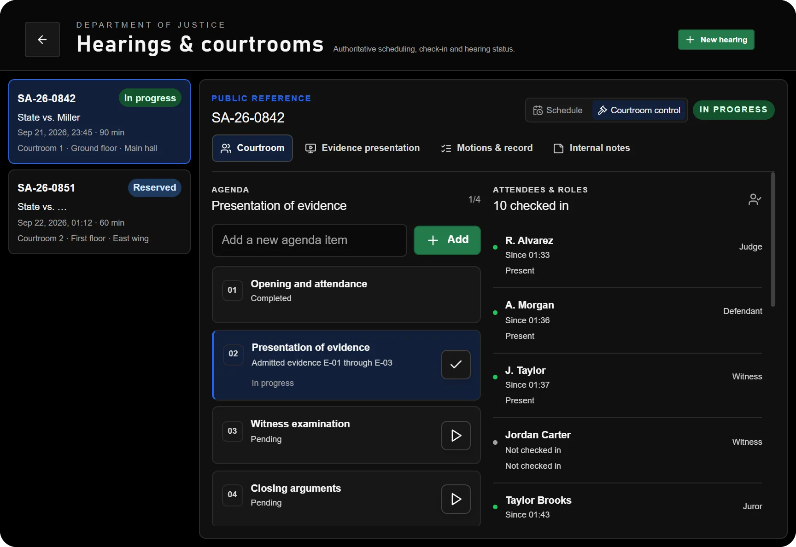Select attendee A. Morgan
This screenshot has width=796, height=547.
(627, 320)
